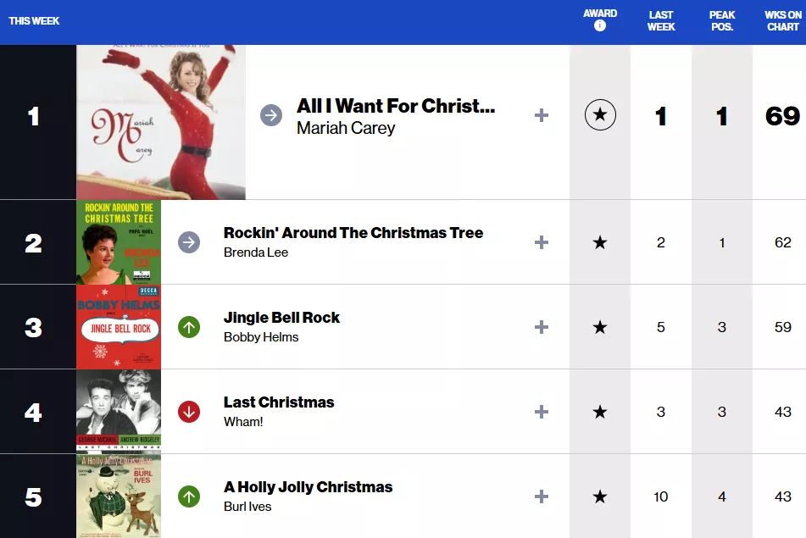This screenshot has width=806, height=538.
Task: Click the Burl Ives album cover thumbnail
Action: pos(119,496)
